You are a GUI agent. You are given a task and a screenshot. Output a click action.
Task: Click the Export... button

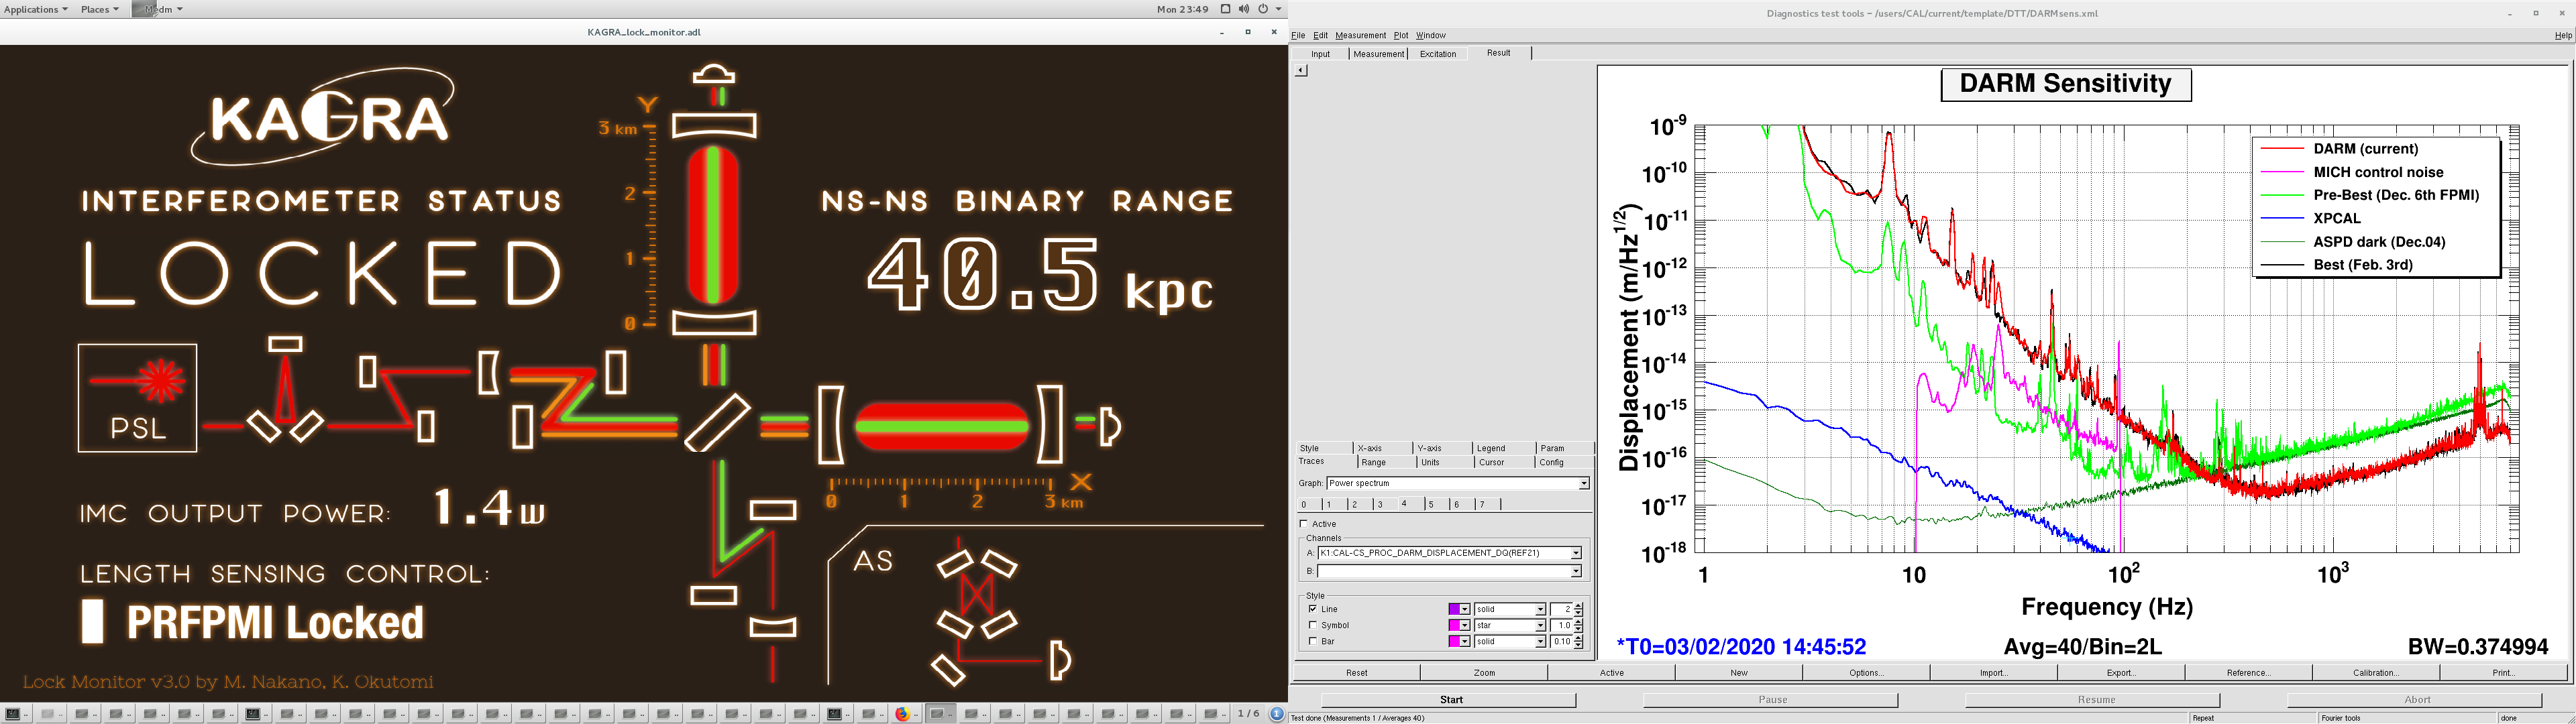(x=2121, y=673)
